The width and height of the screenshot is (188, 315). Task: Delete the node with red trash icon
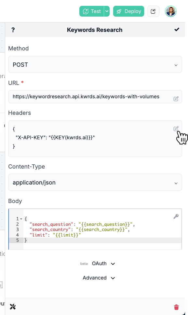click(176, 307)
